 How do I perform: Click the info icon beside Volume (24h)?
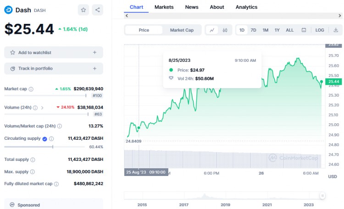tap(35, 108)
